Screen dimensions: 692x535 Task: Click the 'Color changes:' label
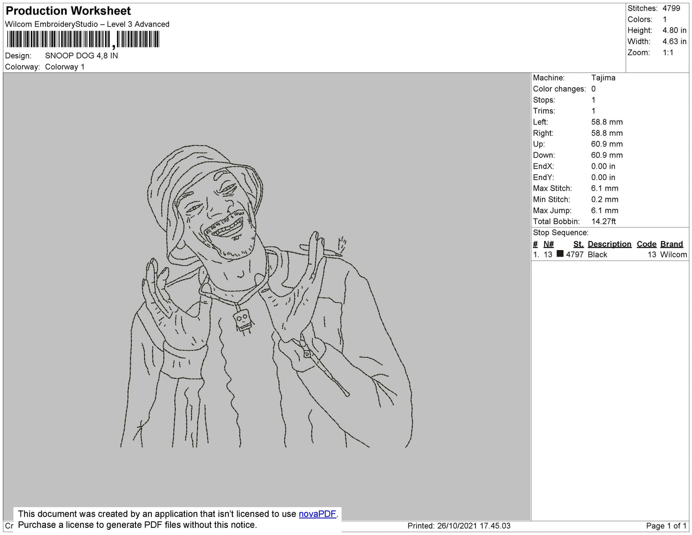point(559,89)
